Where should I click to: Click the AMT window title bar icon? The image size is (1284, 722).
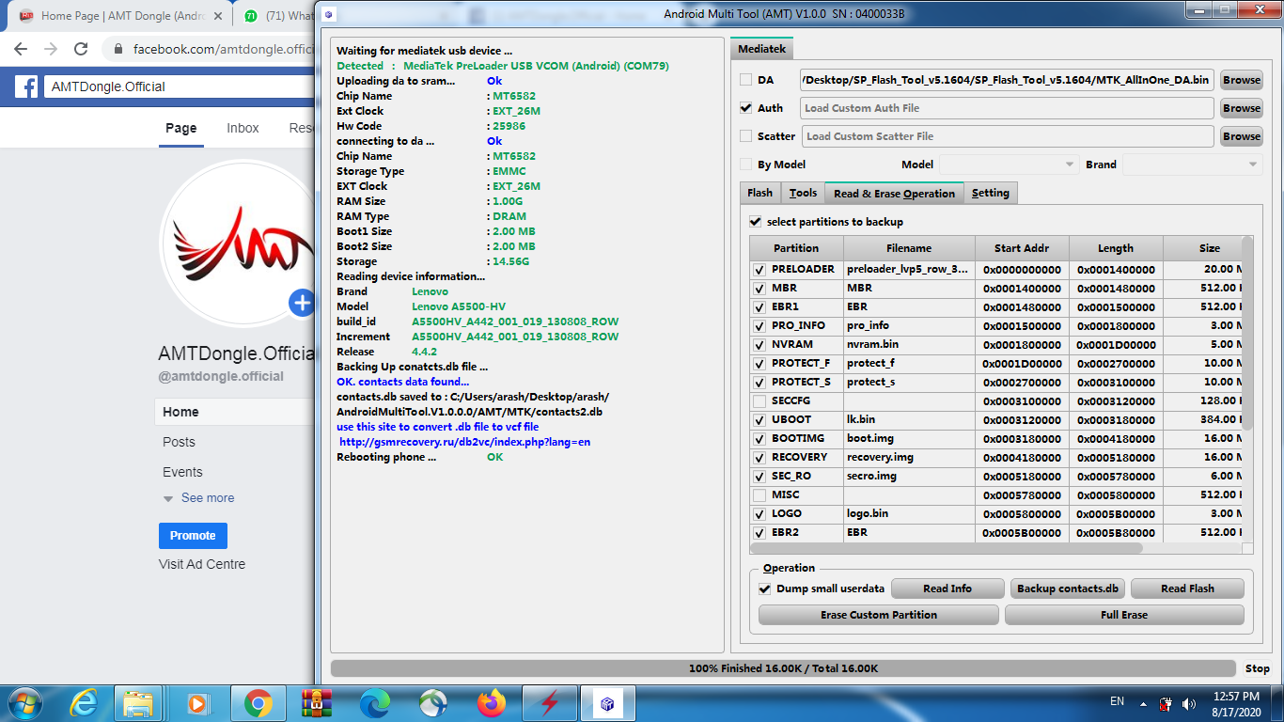(x=328, y=14)
